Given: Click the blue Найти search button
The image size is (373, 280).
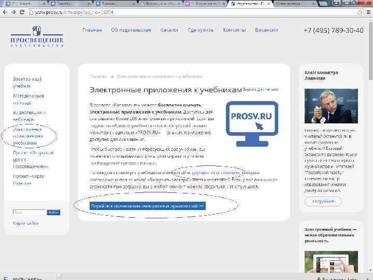Looking at the screenshot, I should pos(53,212).
